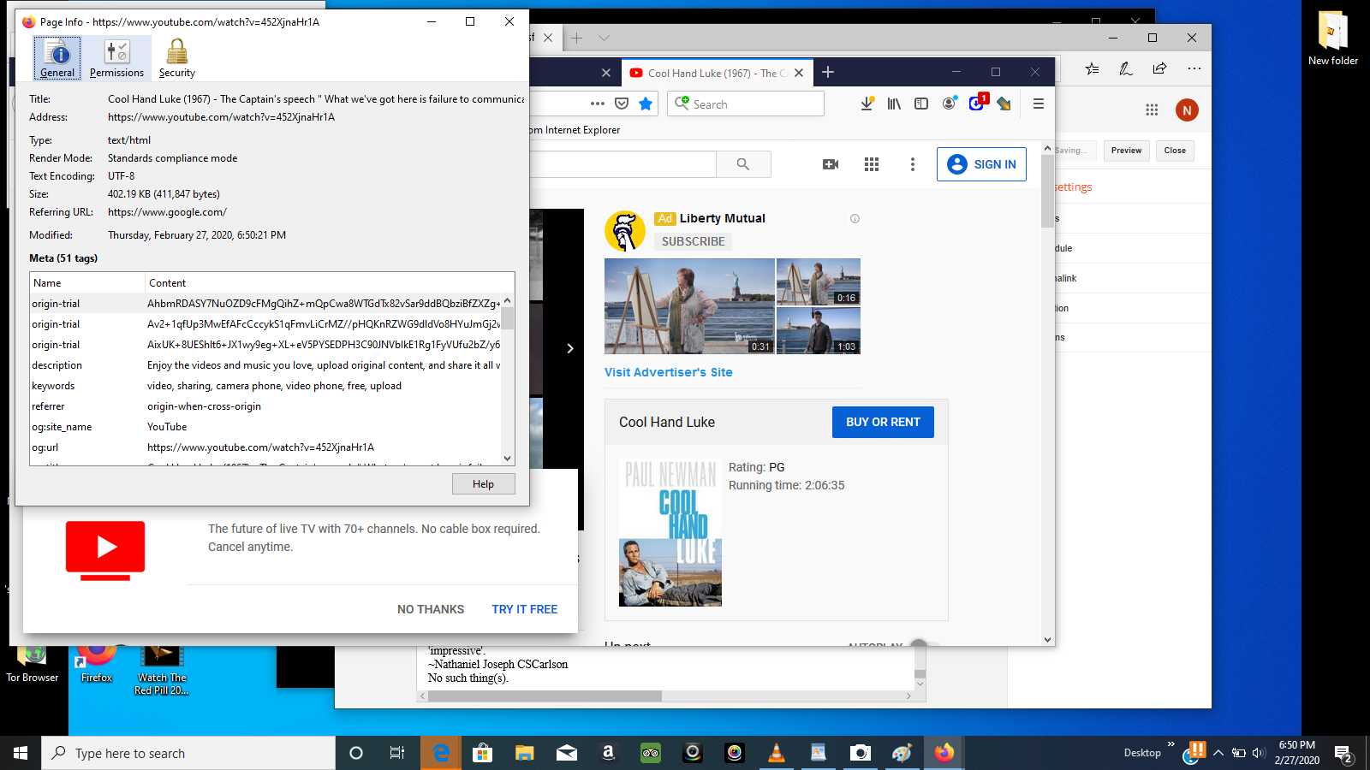Select the keywords meta tag row
1370x770 pixels.
click(x=265, y=386)
